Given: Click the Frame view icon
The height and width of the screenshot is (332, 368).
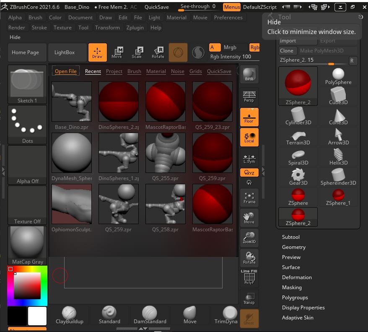Looking at the screenshot, I should tap(249, 198).
